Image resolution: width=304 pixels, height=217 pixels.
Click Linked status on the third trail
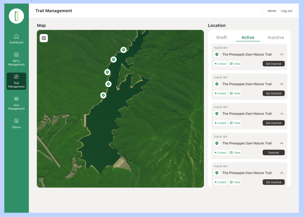tap(220, 123)
